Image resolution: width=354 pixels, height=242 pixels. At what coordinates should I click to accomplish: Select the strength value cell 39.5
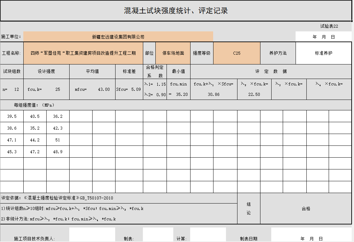[x=12, y=116]
